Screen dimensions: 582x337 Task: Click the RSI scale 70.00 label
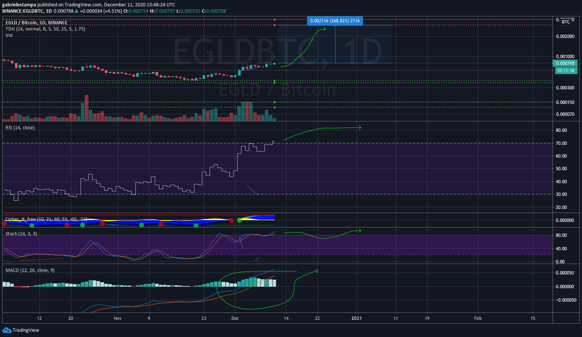tap(561, 143)
